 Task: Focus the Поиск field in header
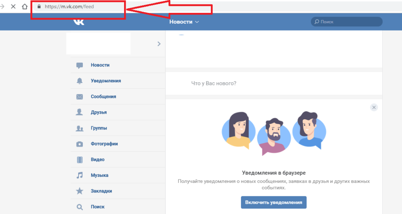(x=347, y=22)
